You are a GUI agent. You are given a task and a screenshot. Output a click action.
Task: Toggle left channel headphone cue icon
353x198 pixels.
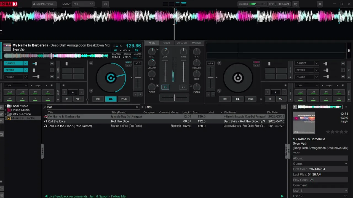tap(165, 87)
